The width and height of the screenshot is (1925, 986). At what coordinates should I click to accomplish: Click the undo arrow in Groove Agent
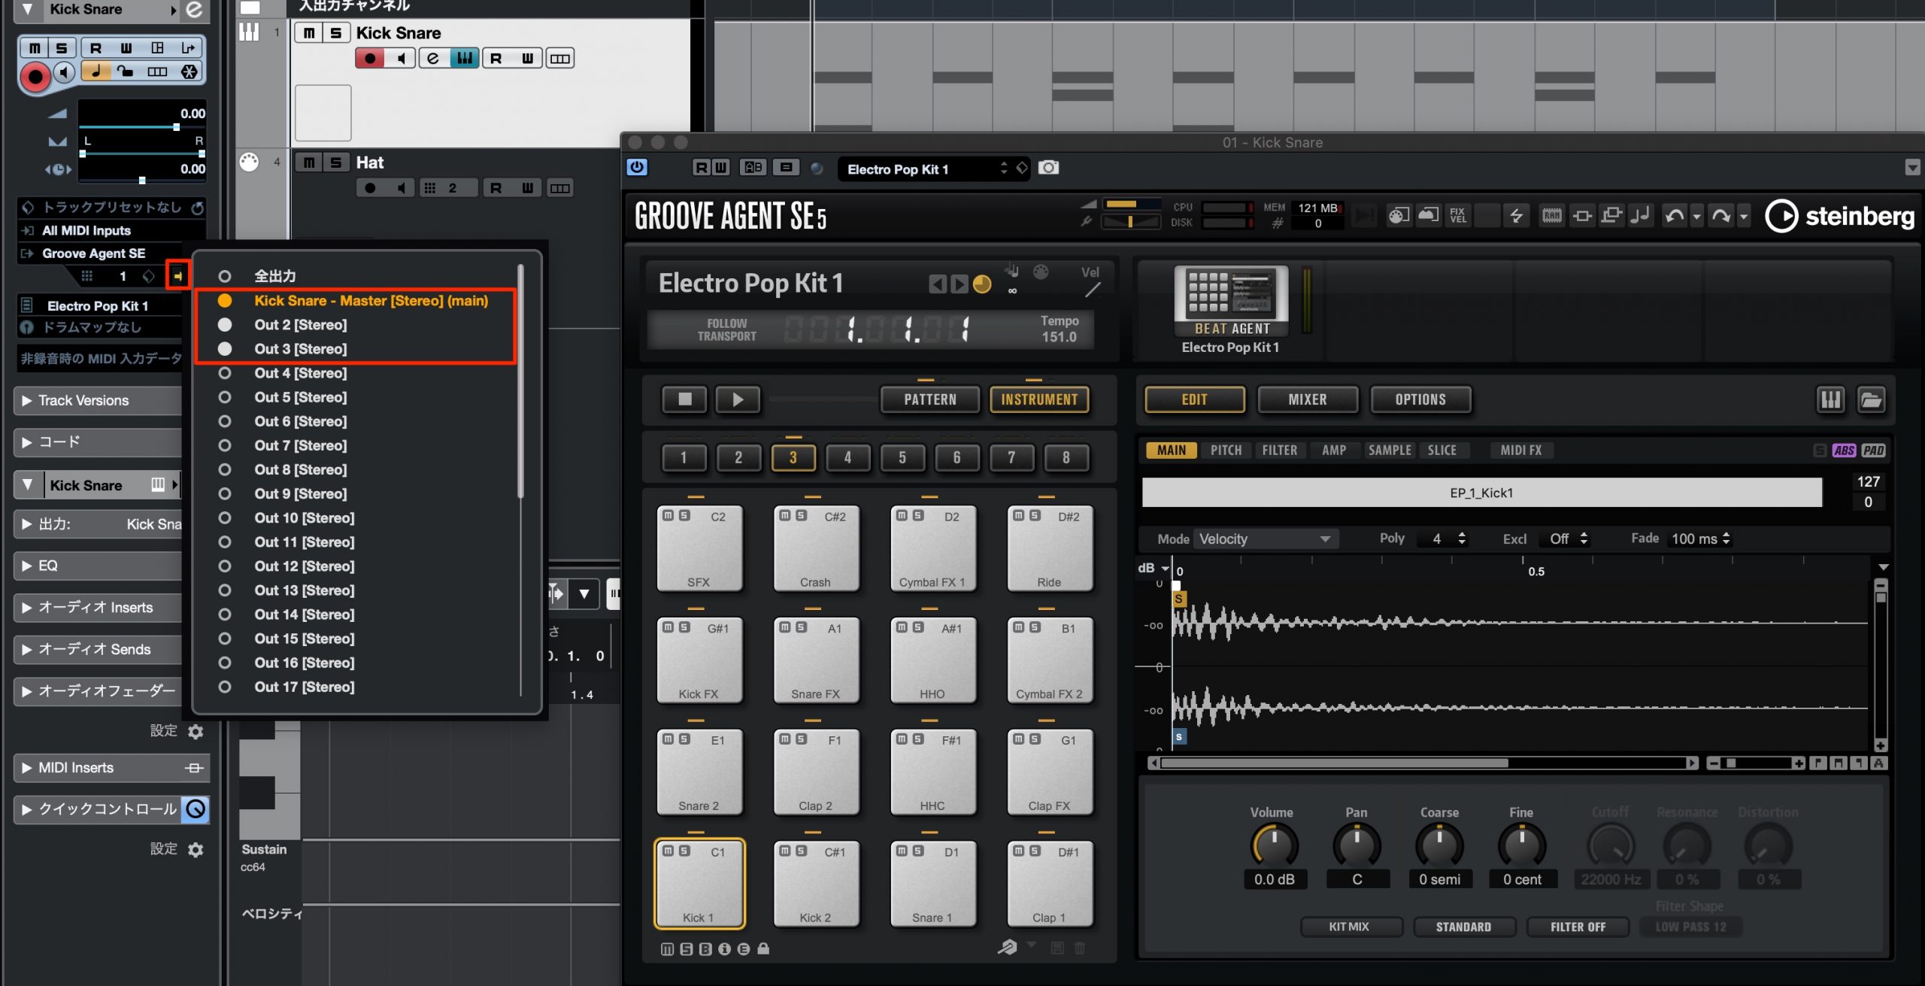[x=1675, y=217]
